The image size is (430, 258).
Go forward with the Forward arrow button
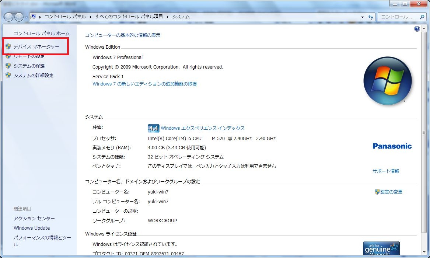pos(19,17)
